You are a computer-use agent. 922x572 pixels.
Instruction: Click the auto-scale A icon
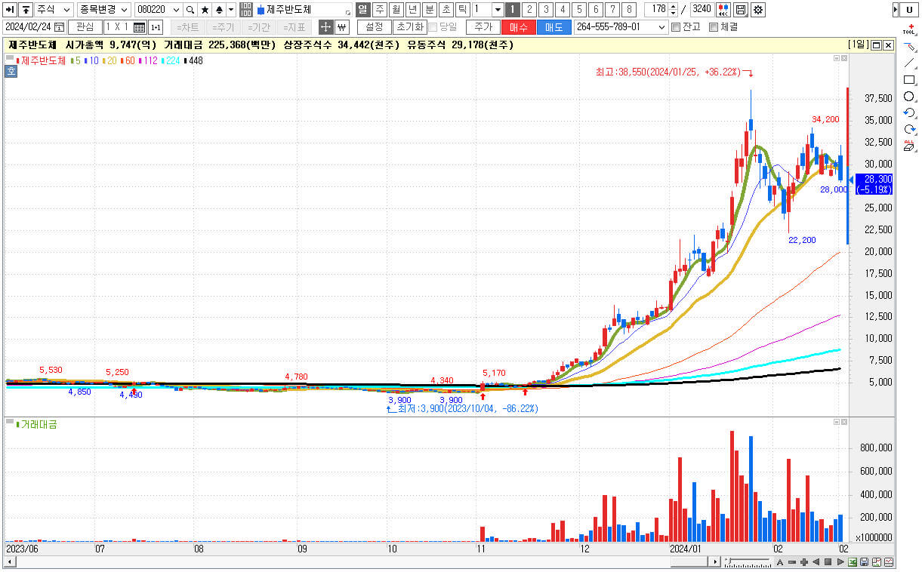click(x=780, y=562)
